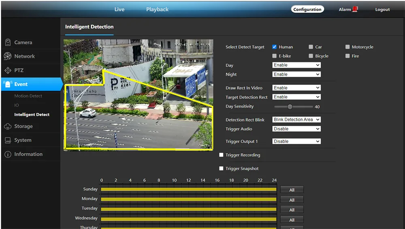405x229 pixels.
Task: Open the Network menu label
Action: (x=25, y=56)
